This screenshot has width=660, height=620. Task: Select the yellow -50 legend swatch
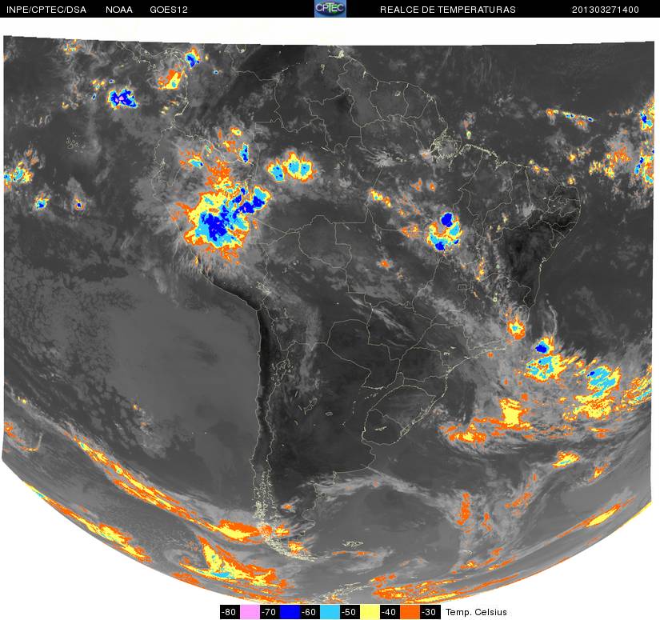point(370,612)
